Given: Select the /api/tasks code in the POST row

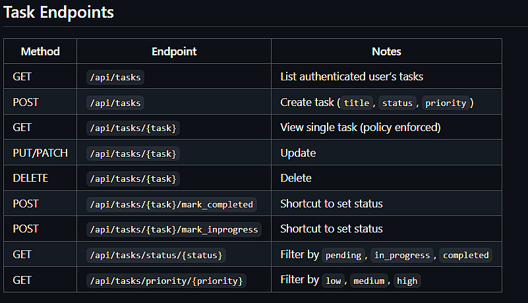Looking at the screenshot, I should pos(116,103).
